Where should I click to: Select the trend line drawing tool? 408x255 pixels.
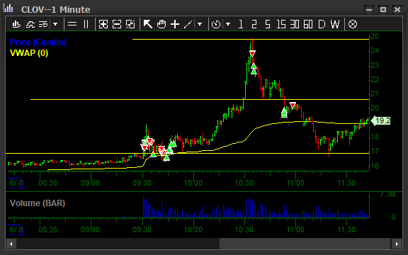click(x=188, y=24)
